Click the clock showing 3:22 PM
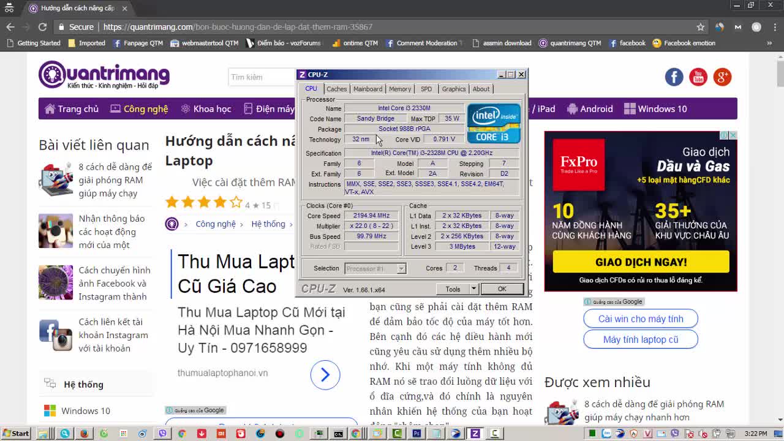The height and width of the screenshot is (441, 784). (756, 434)
